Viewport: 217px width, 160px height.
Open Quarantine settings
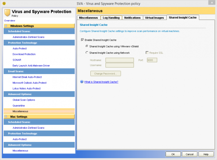tap(19, 106)
